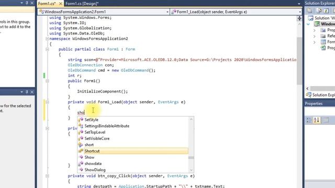Click the Show All Files toolbar icon
This screenshot has width=335, height=188.
[319, 10]
